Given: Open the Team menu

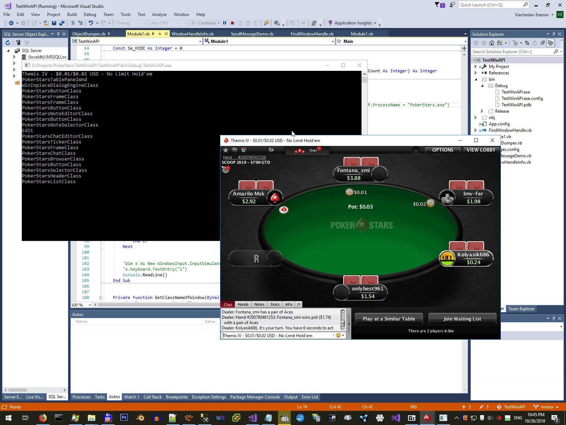Looking at the screenshot, I should (x=108, y=15).
